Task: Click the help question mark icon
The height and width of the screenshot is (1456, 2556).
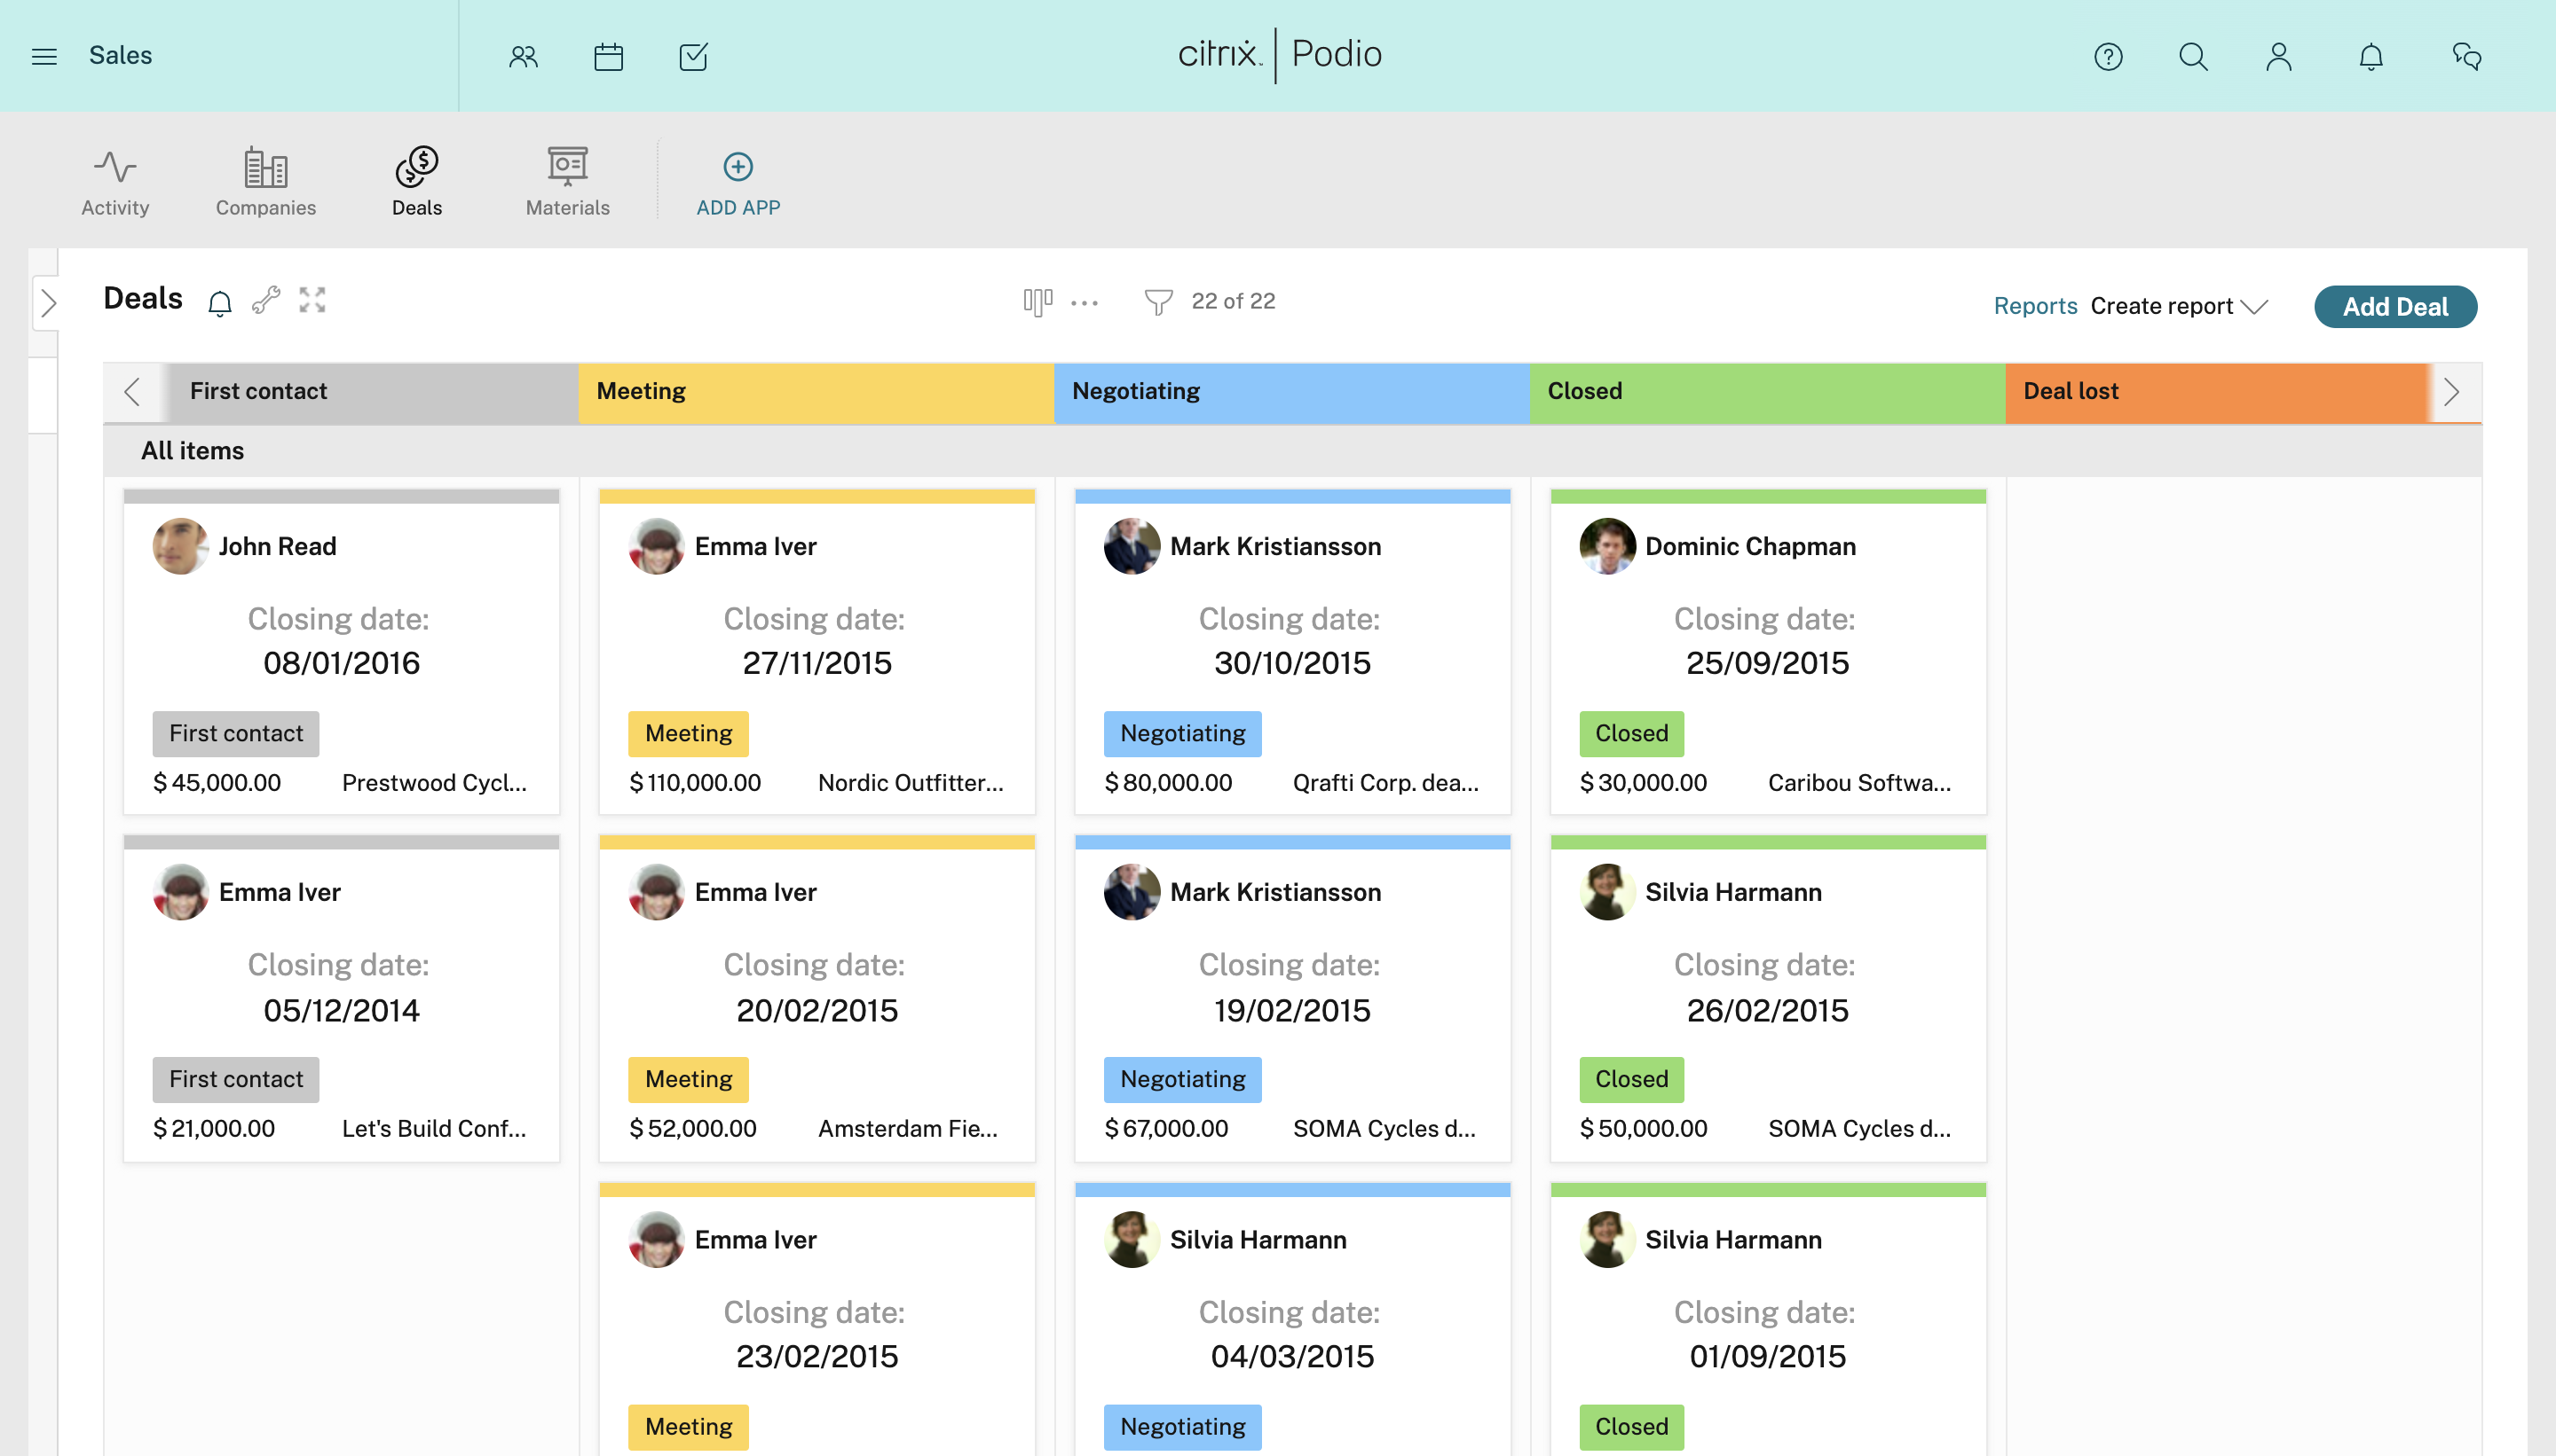Action: (2108, 56)
